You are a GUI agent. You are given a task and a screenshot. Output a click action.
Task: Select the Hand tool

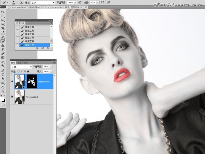click(3, 88)
